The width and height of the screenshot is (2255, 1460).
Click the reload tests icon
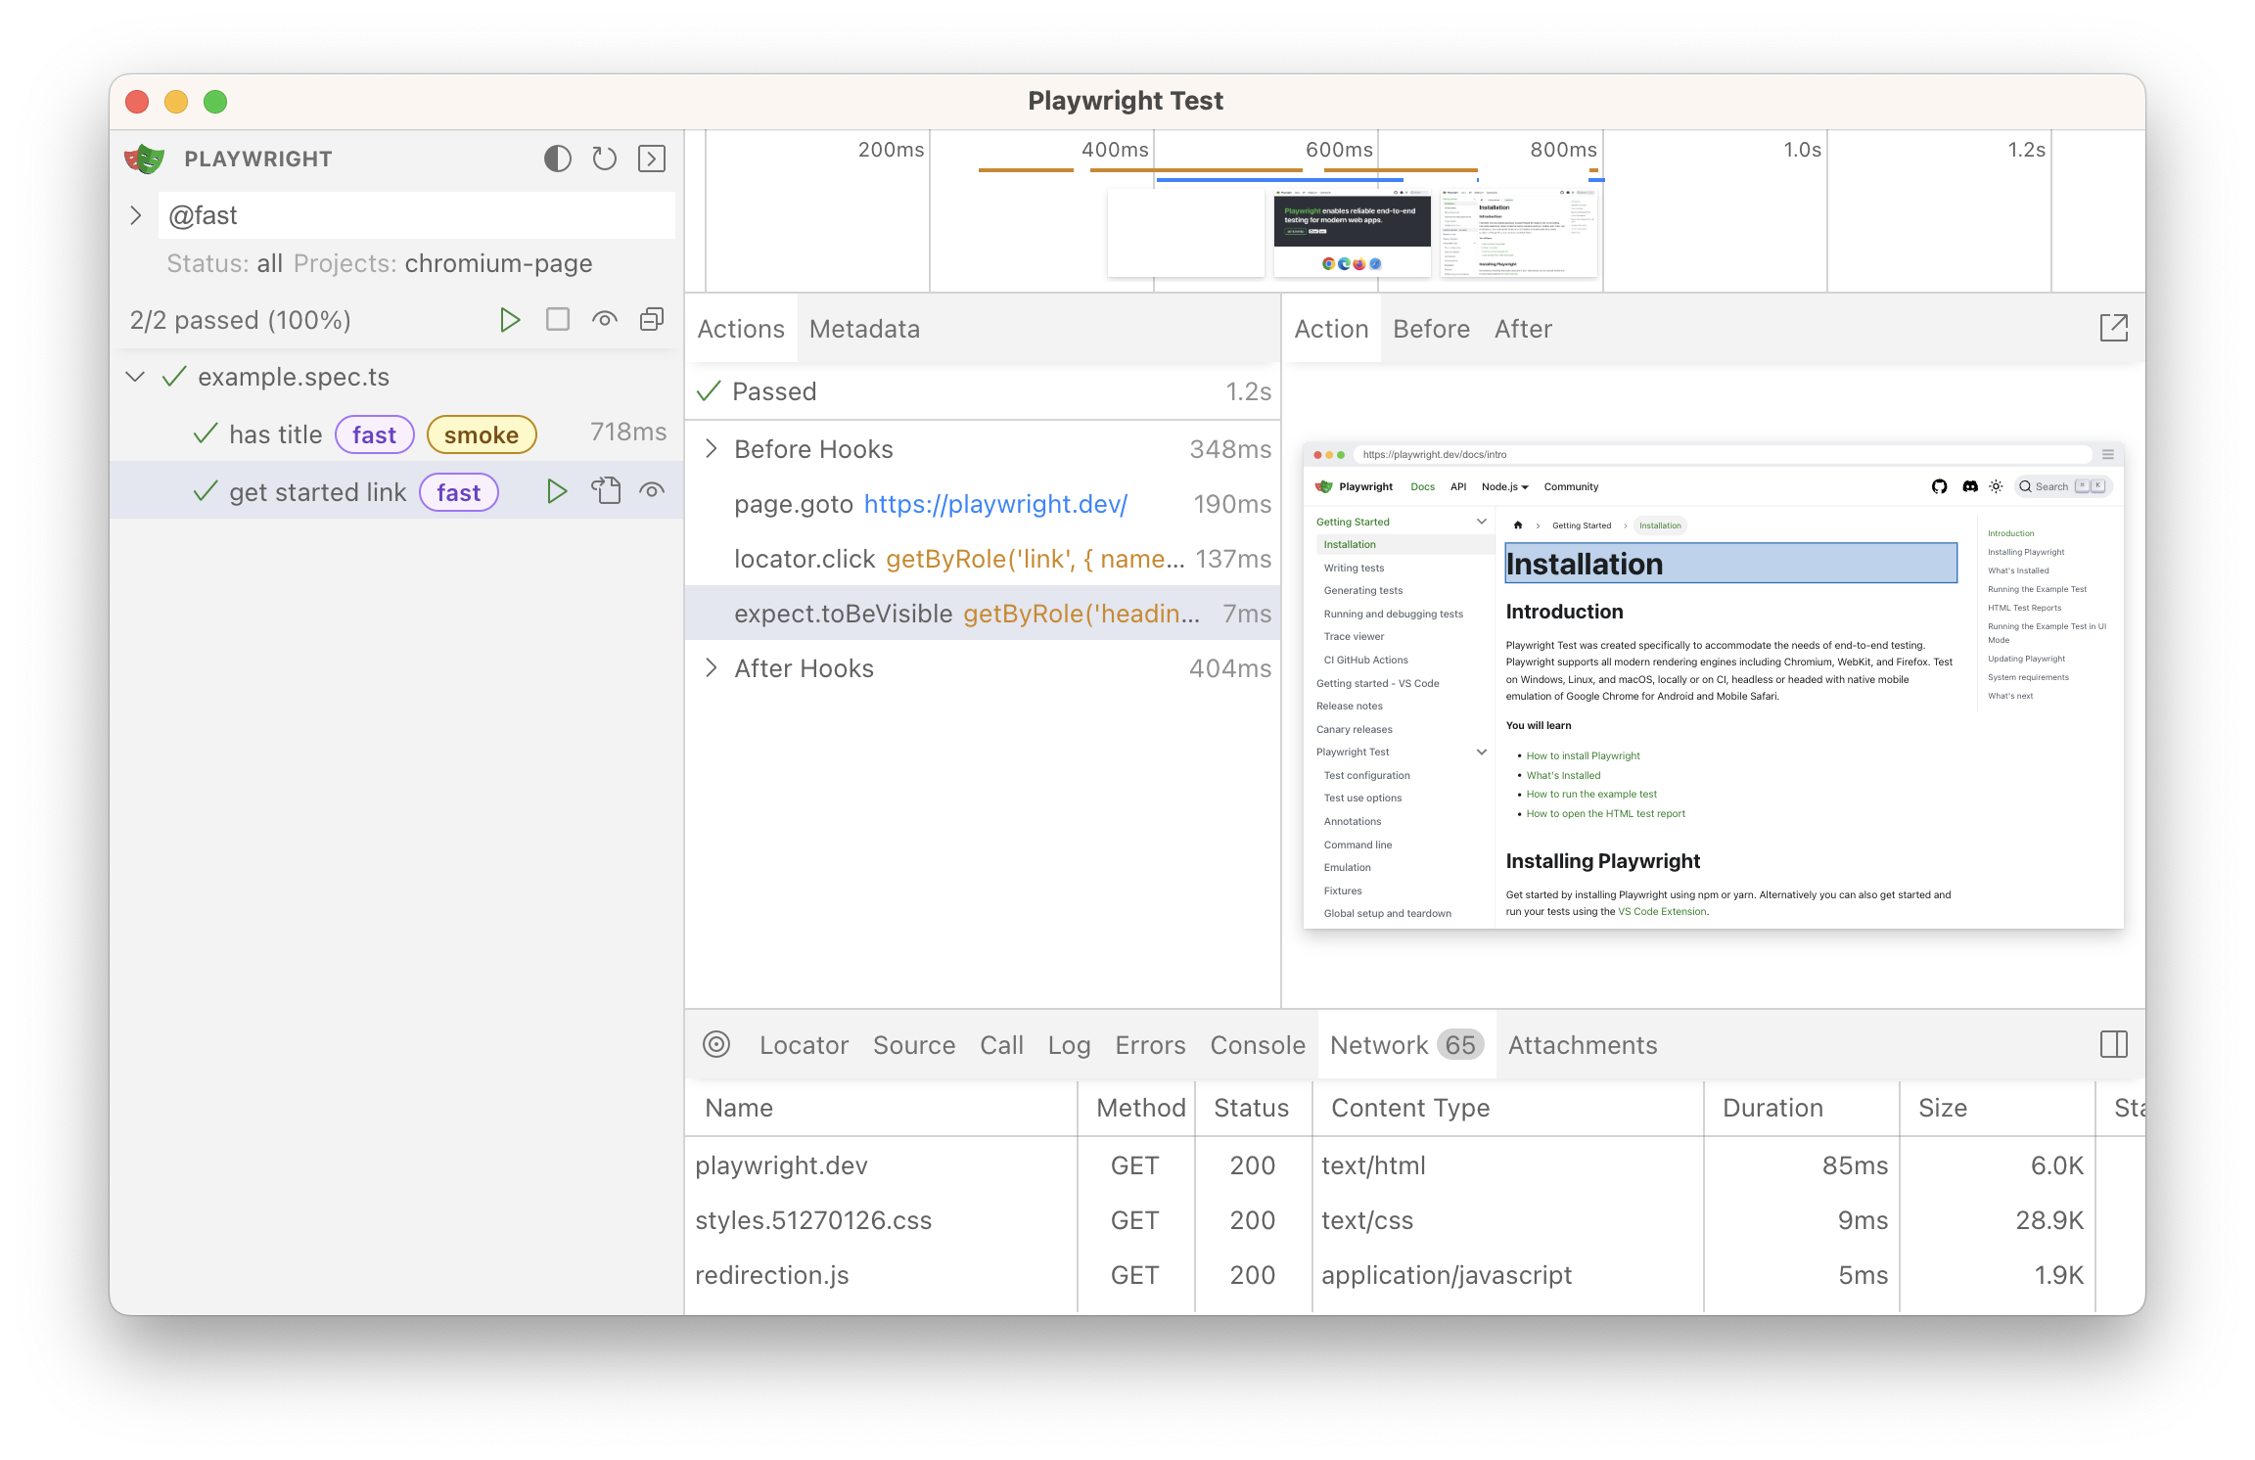[605, 159]
